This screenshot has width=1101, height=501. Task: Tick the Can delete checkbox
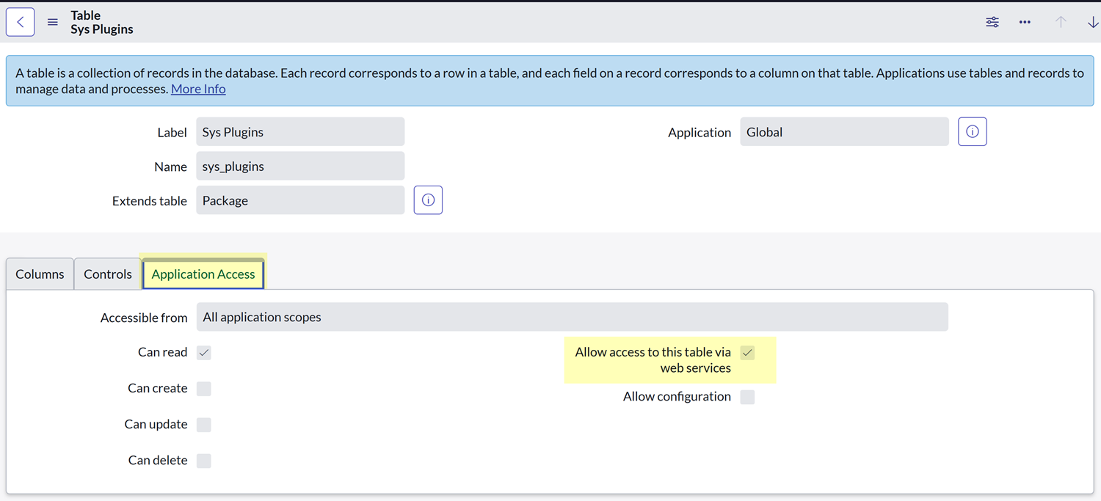(x=204, y=461)
